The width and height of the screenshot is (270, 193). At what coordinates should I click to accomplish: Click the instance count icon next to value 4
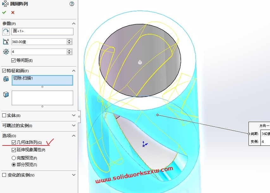[x=6, y=52]
